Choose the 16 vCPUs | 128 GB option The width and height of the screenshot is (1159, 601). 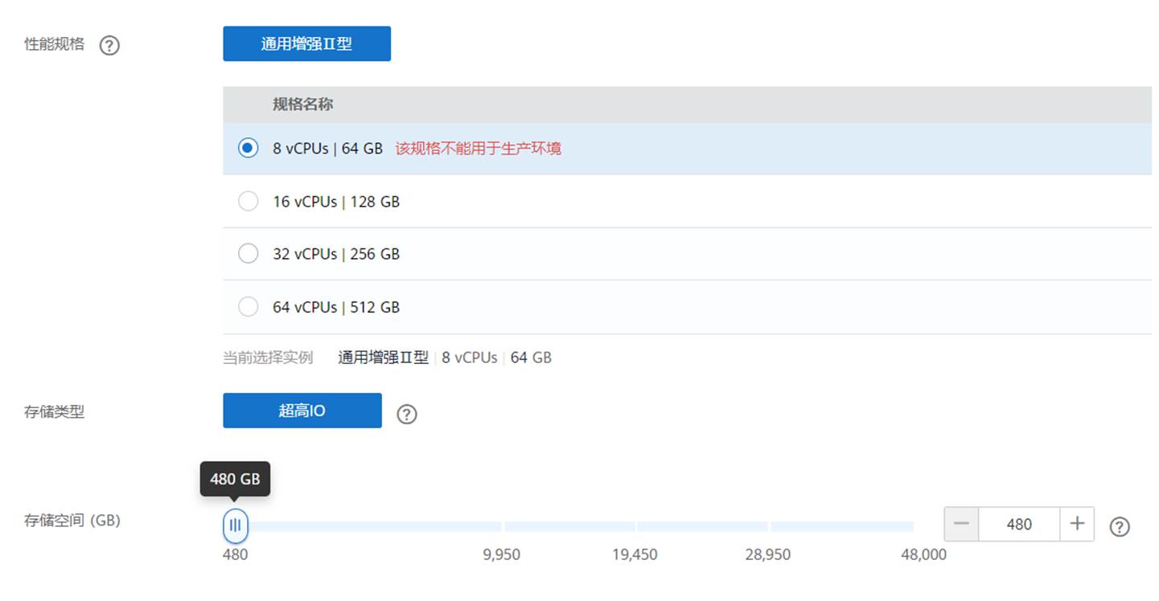(x=249, y=202)
